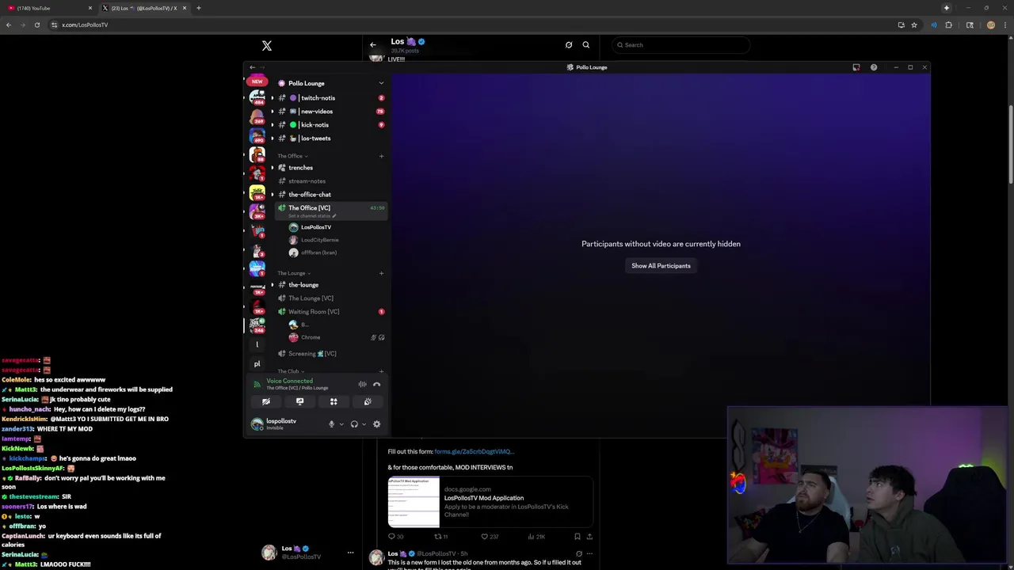Like the tweet with 237 likes
1014x570 pixels.
(490, 537)
